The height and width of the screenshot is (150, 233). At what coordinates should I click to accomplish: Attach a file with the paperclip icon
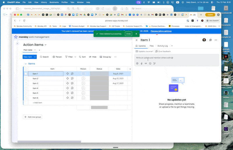[142, 63]
